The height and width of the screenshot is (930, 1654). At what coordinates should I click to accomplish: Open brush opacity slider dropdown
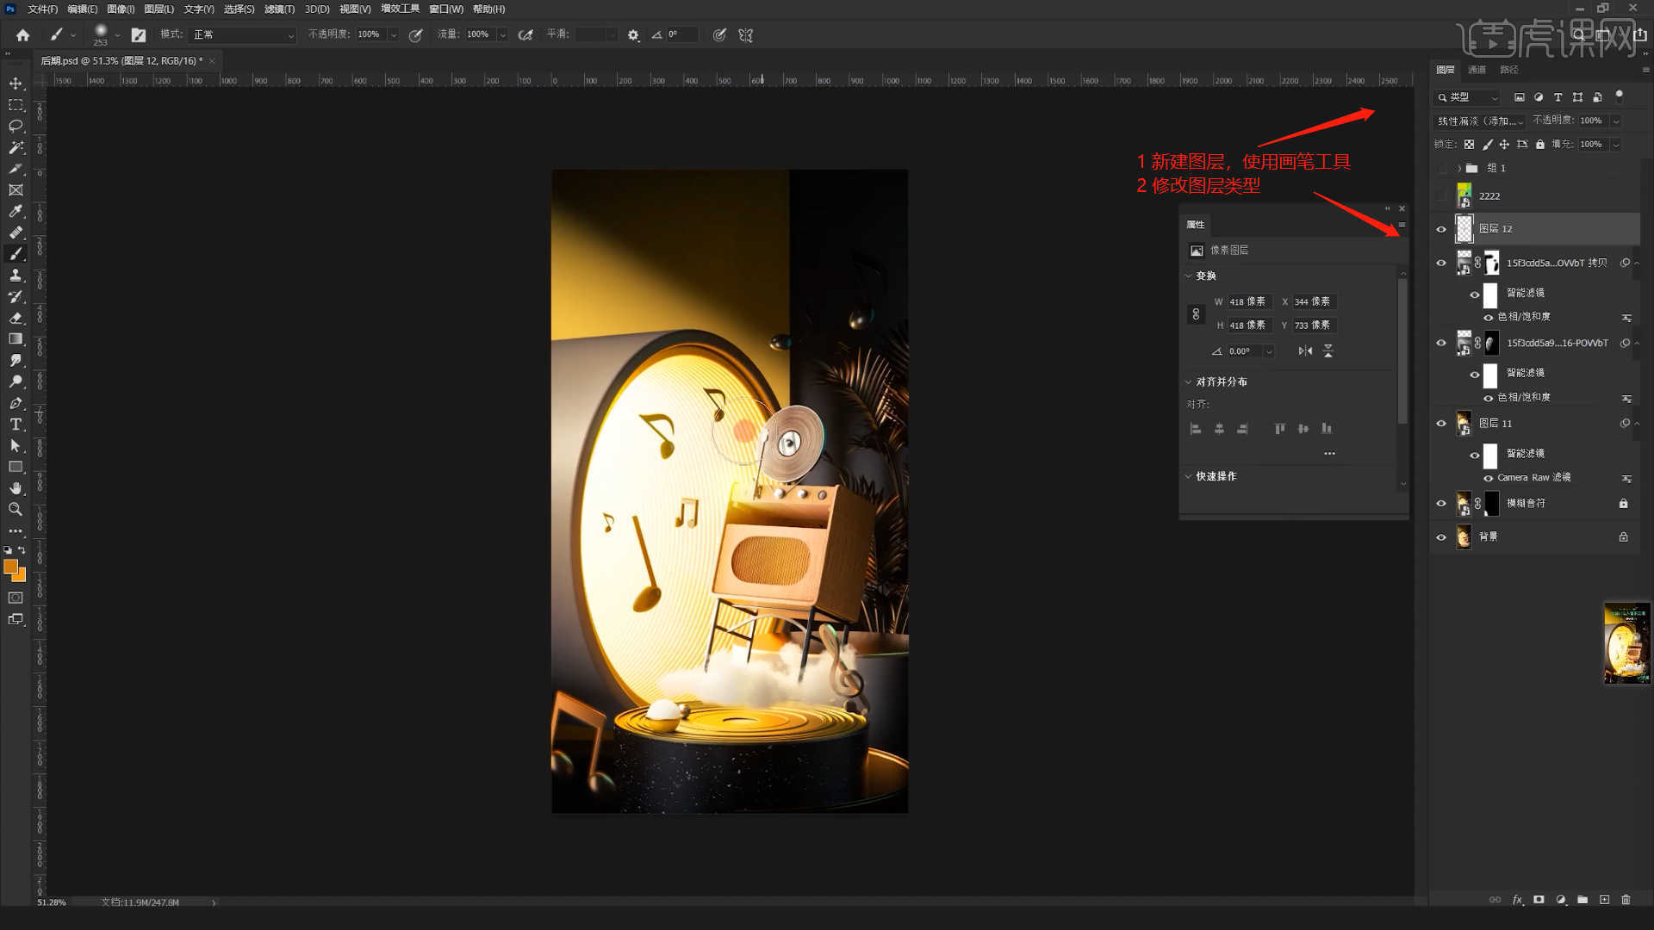pyautogui.click(x=394, y=35)
